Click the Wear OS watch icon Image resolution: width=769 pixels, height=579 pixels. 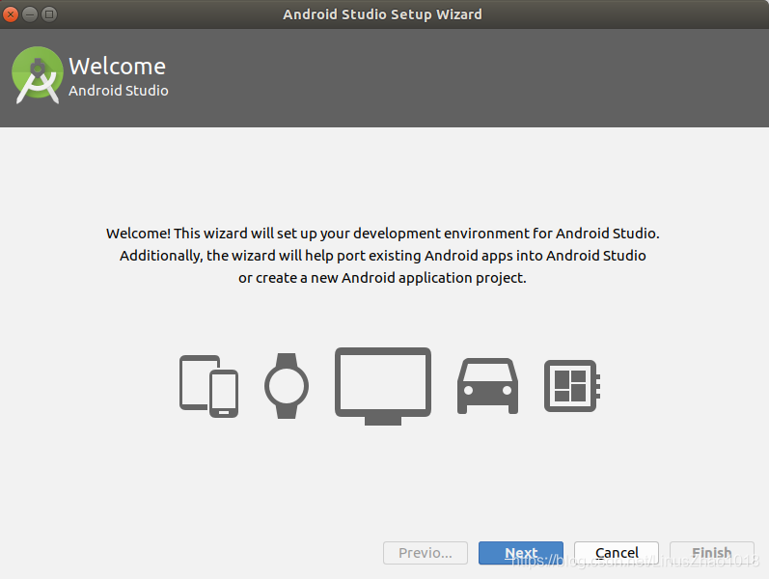click(287, 386)
